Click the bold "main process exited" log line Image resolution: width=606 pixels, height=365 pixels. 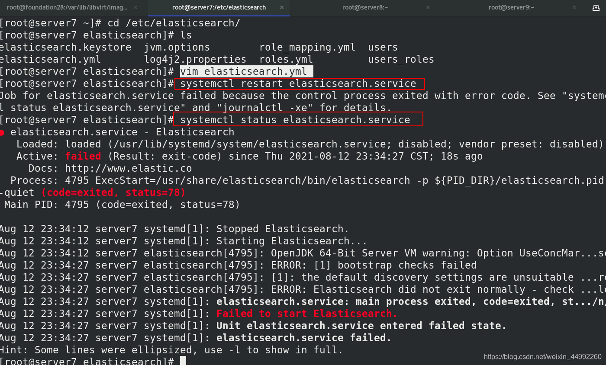click(303, 301)
